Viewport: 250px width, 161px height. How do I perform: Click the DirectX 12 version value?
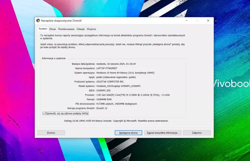[x=102, y=108]
